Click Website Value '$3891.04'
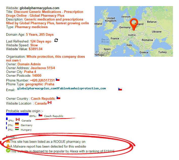The image size is (179, 160). tap(36, 49)
